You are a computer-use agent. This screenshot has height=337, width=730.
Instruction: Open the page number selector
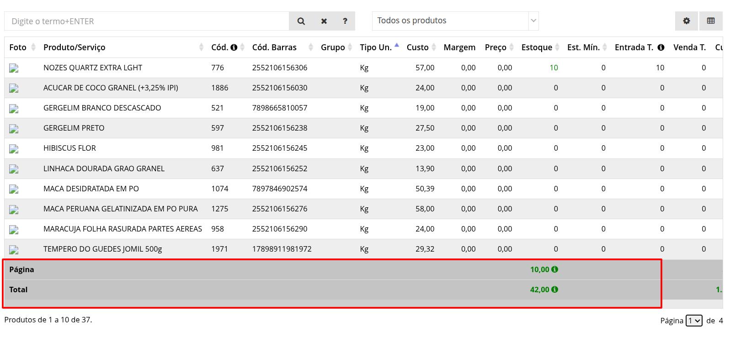point(693,321)
